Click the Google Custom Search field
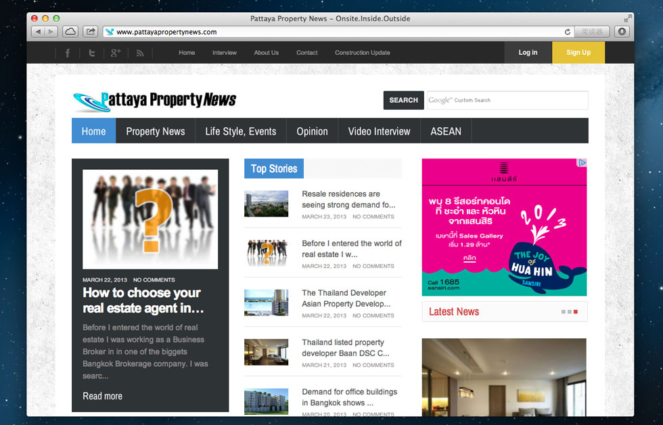 (507, 100)
